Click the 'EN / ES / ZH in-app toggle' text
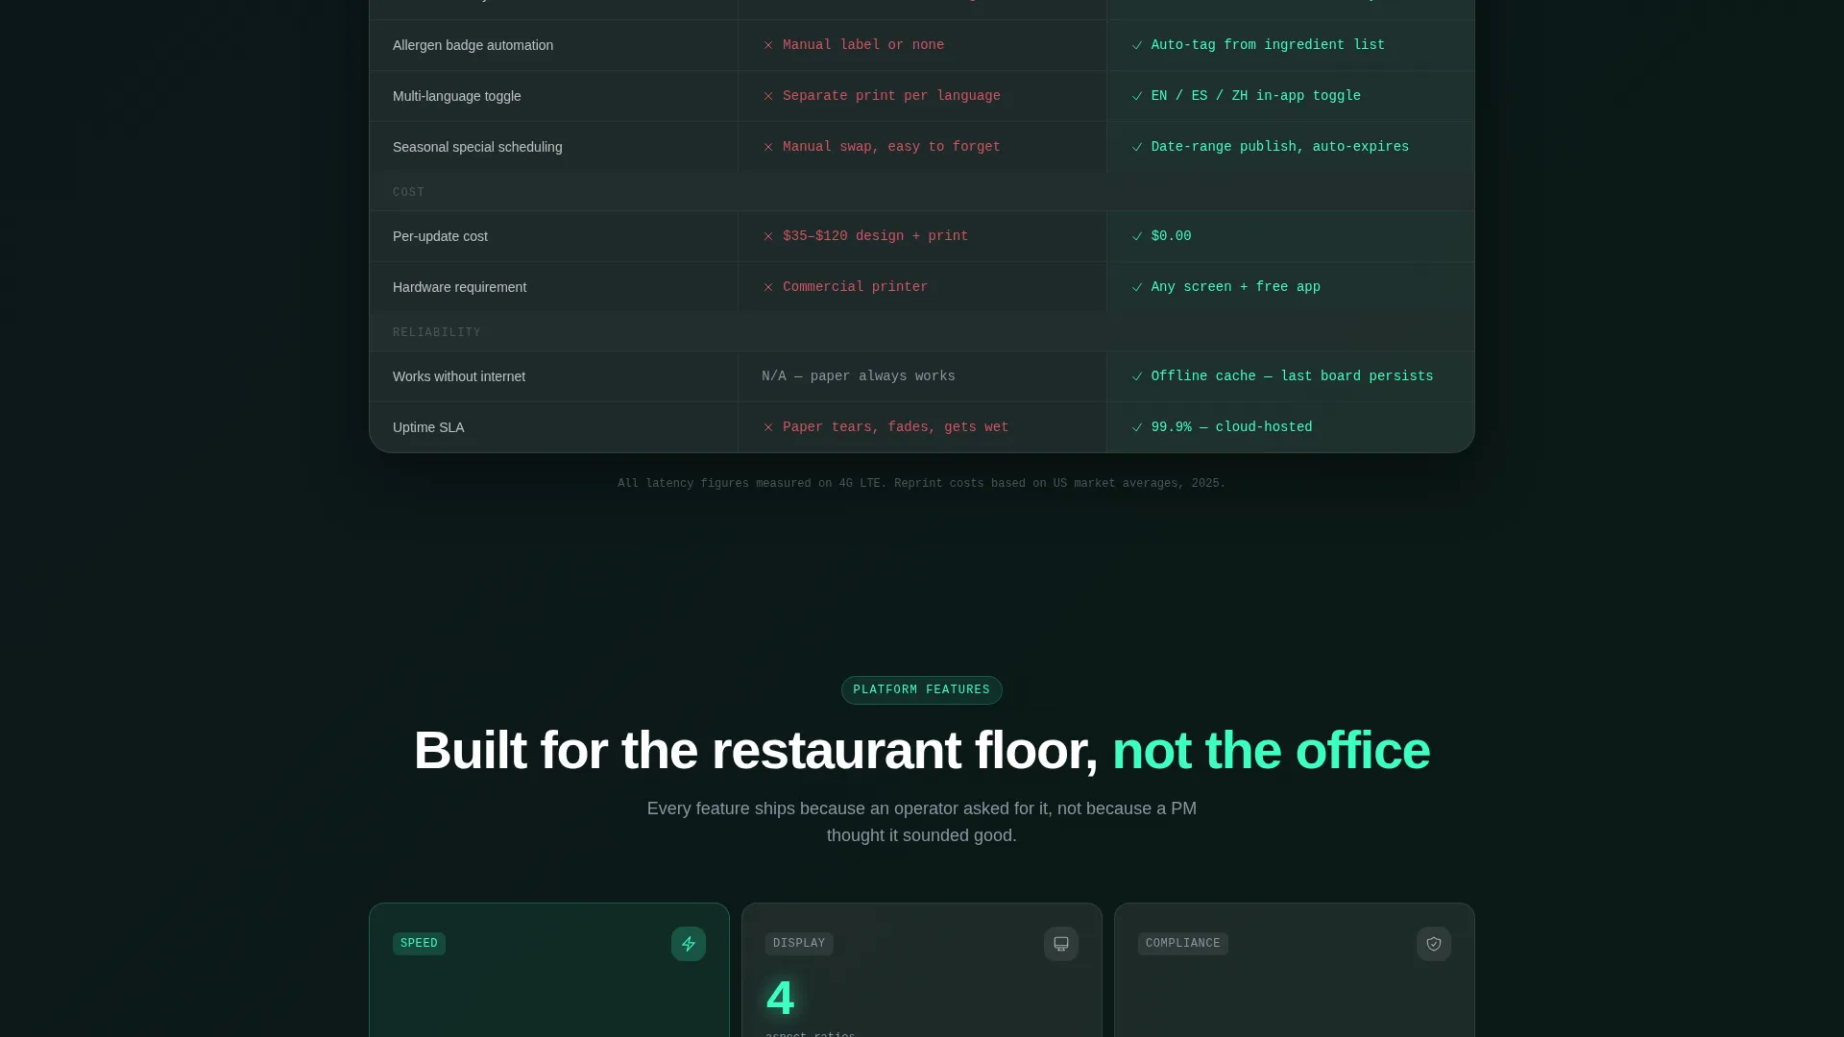Screen dimensions: 1844x1037 point(1256,96)
